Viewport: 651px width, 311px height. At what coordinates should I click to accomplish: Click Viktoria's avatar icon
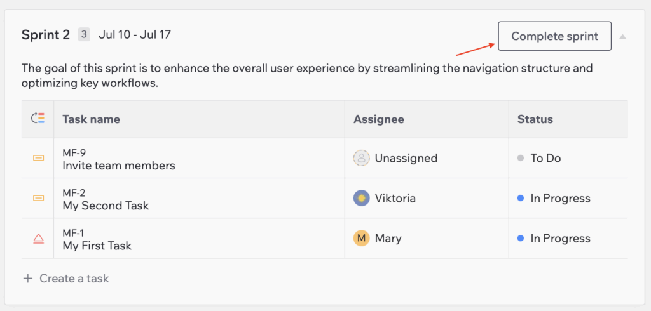[361, 198]
